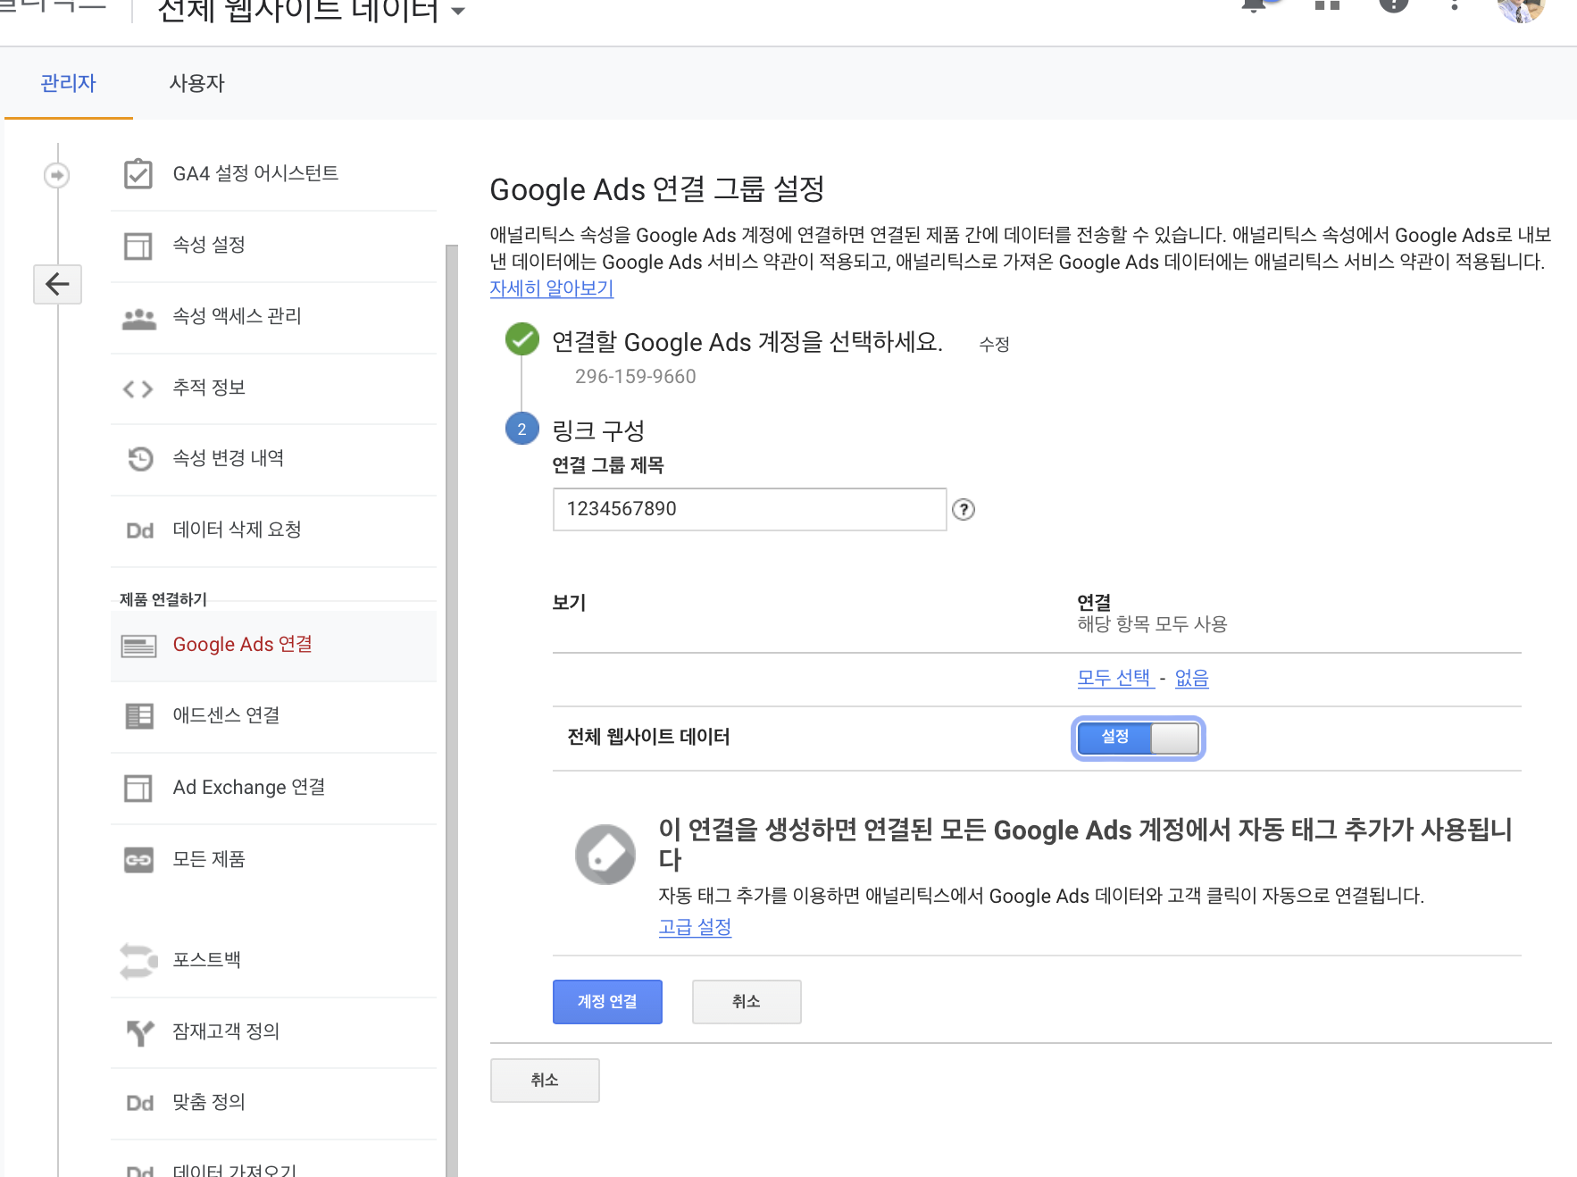
Task: Click the 연결 그룹 제목 input field
Action: 750,509
